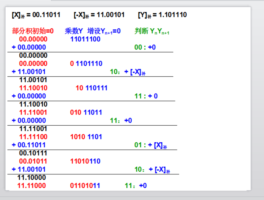Click the red partial product "11.11100"

click(x=33, y=137)
